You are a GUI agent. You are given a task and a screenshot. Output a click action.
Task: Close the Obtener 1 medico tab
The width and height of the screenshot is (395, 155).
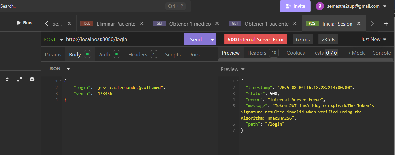pos(217,24)
